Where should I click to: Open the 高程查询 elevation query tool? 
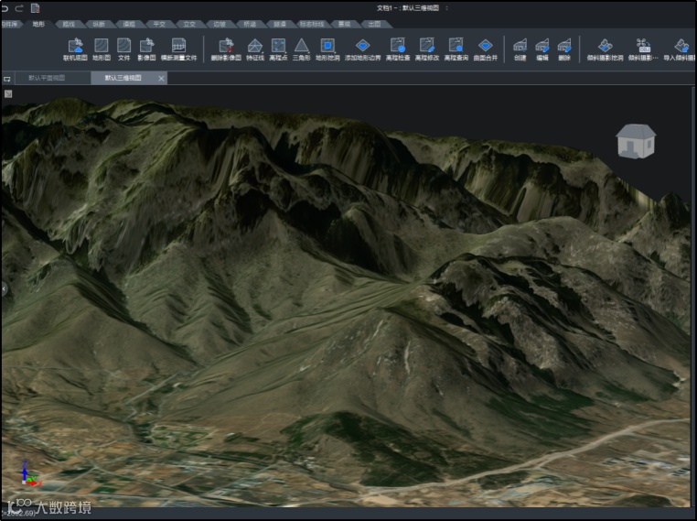(x=456, y=46)
